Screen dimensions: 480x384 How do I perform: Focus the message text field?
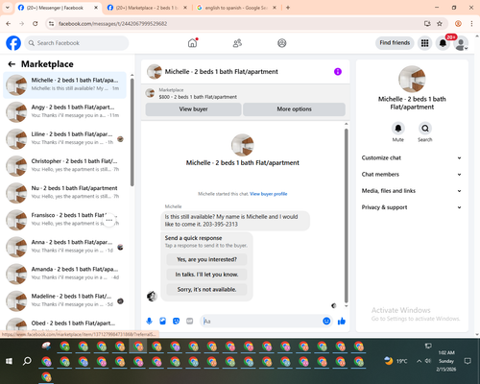(261, 321)
